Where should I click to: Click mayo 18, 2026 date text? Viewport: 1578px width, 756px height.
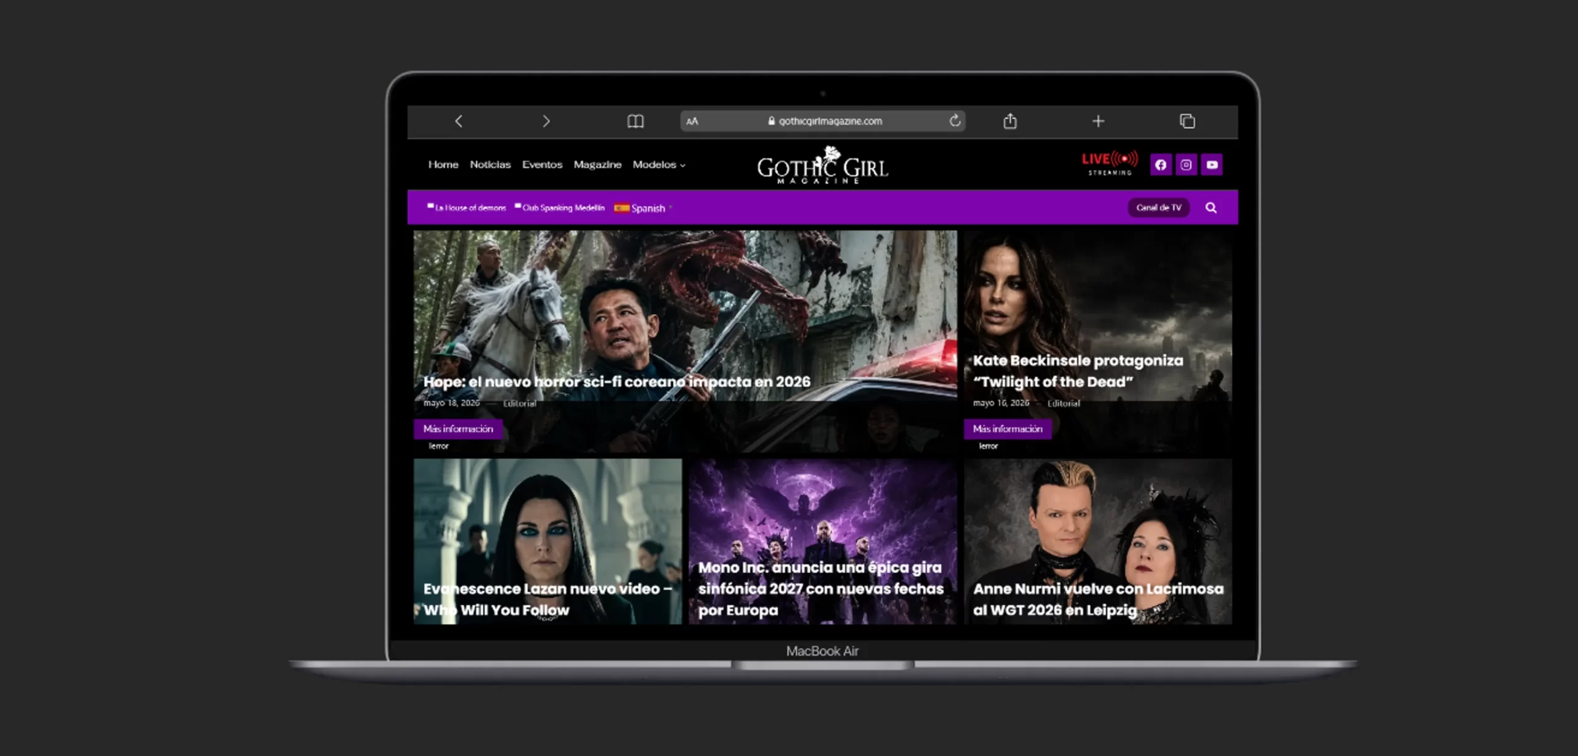point(451,403)
